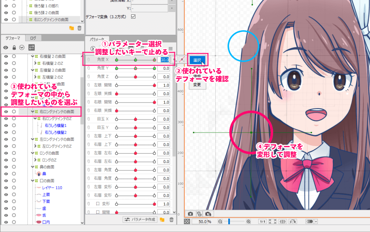This screenshot has width=370, height=232.
Task: Collapse the 口の曲面 deformer
Action: pyautogui.click(x=33, y=181)
